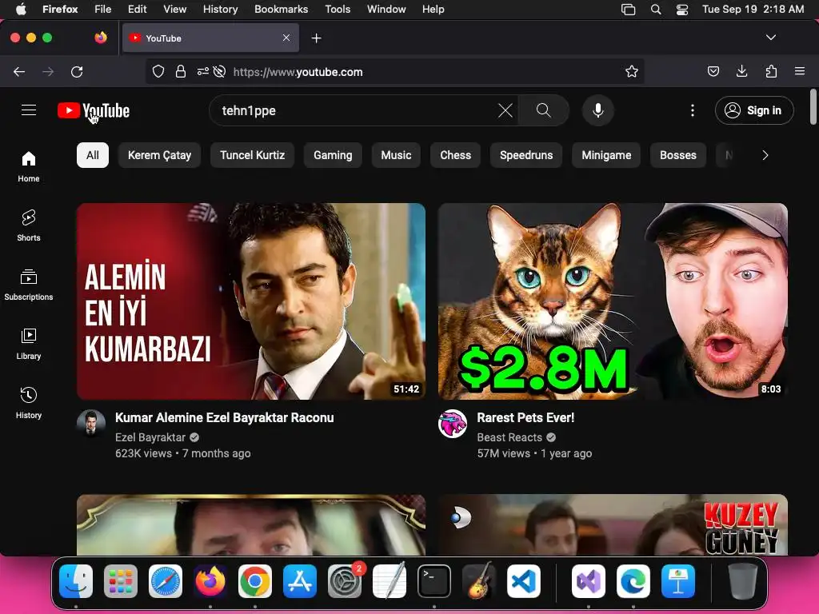Open Library from sidebar

[29, 344]
